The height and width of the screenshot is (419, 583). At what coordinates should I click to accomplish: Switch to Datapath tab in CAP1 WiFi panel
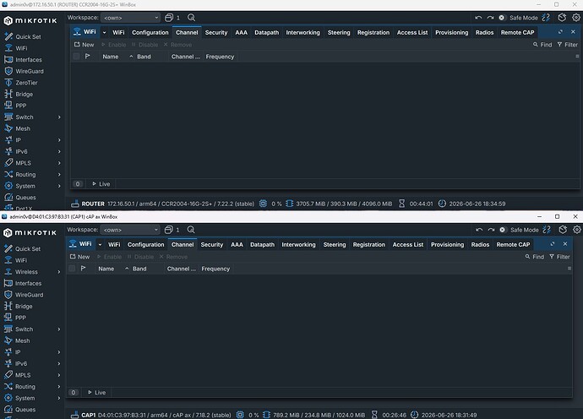(x=262, y=245)
